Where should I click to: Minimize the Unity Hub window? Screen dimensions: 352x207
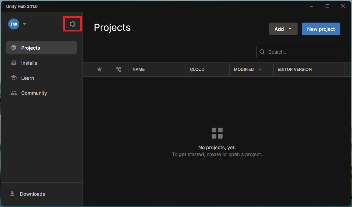pyautogui.click(x=312, y=6)
